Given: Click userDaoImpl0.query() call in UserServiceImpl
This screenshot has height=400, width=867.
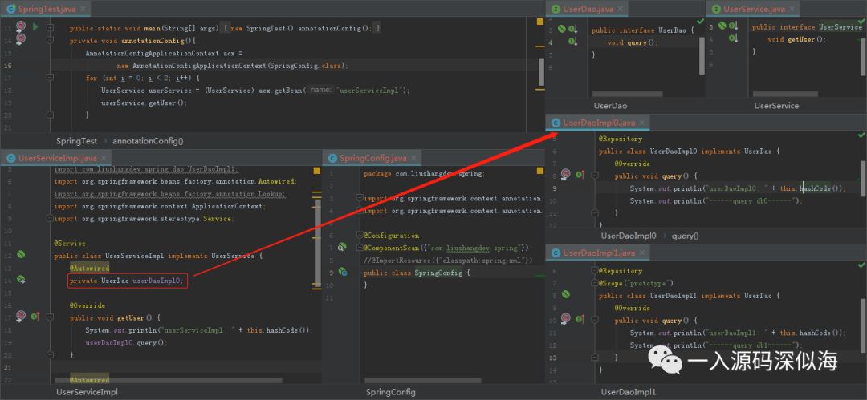Looking at the screenshot, I should (x=126, y=342).
